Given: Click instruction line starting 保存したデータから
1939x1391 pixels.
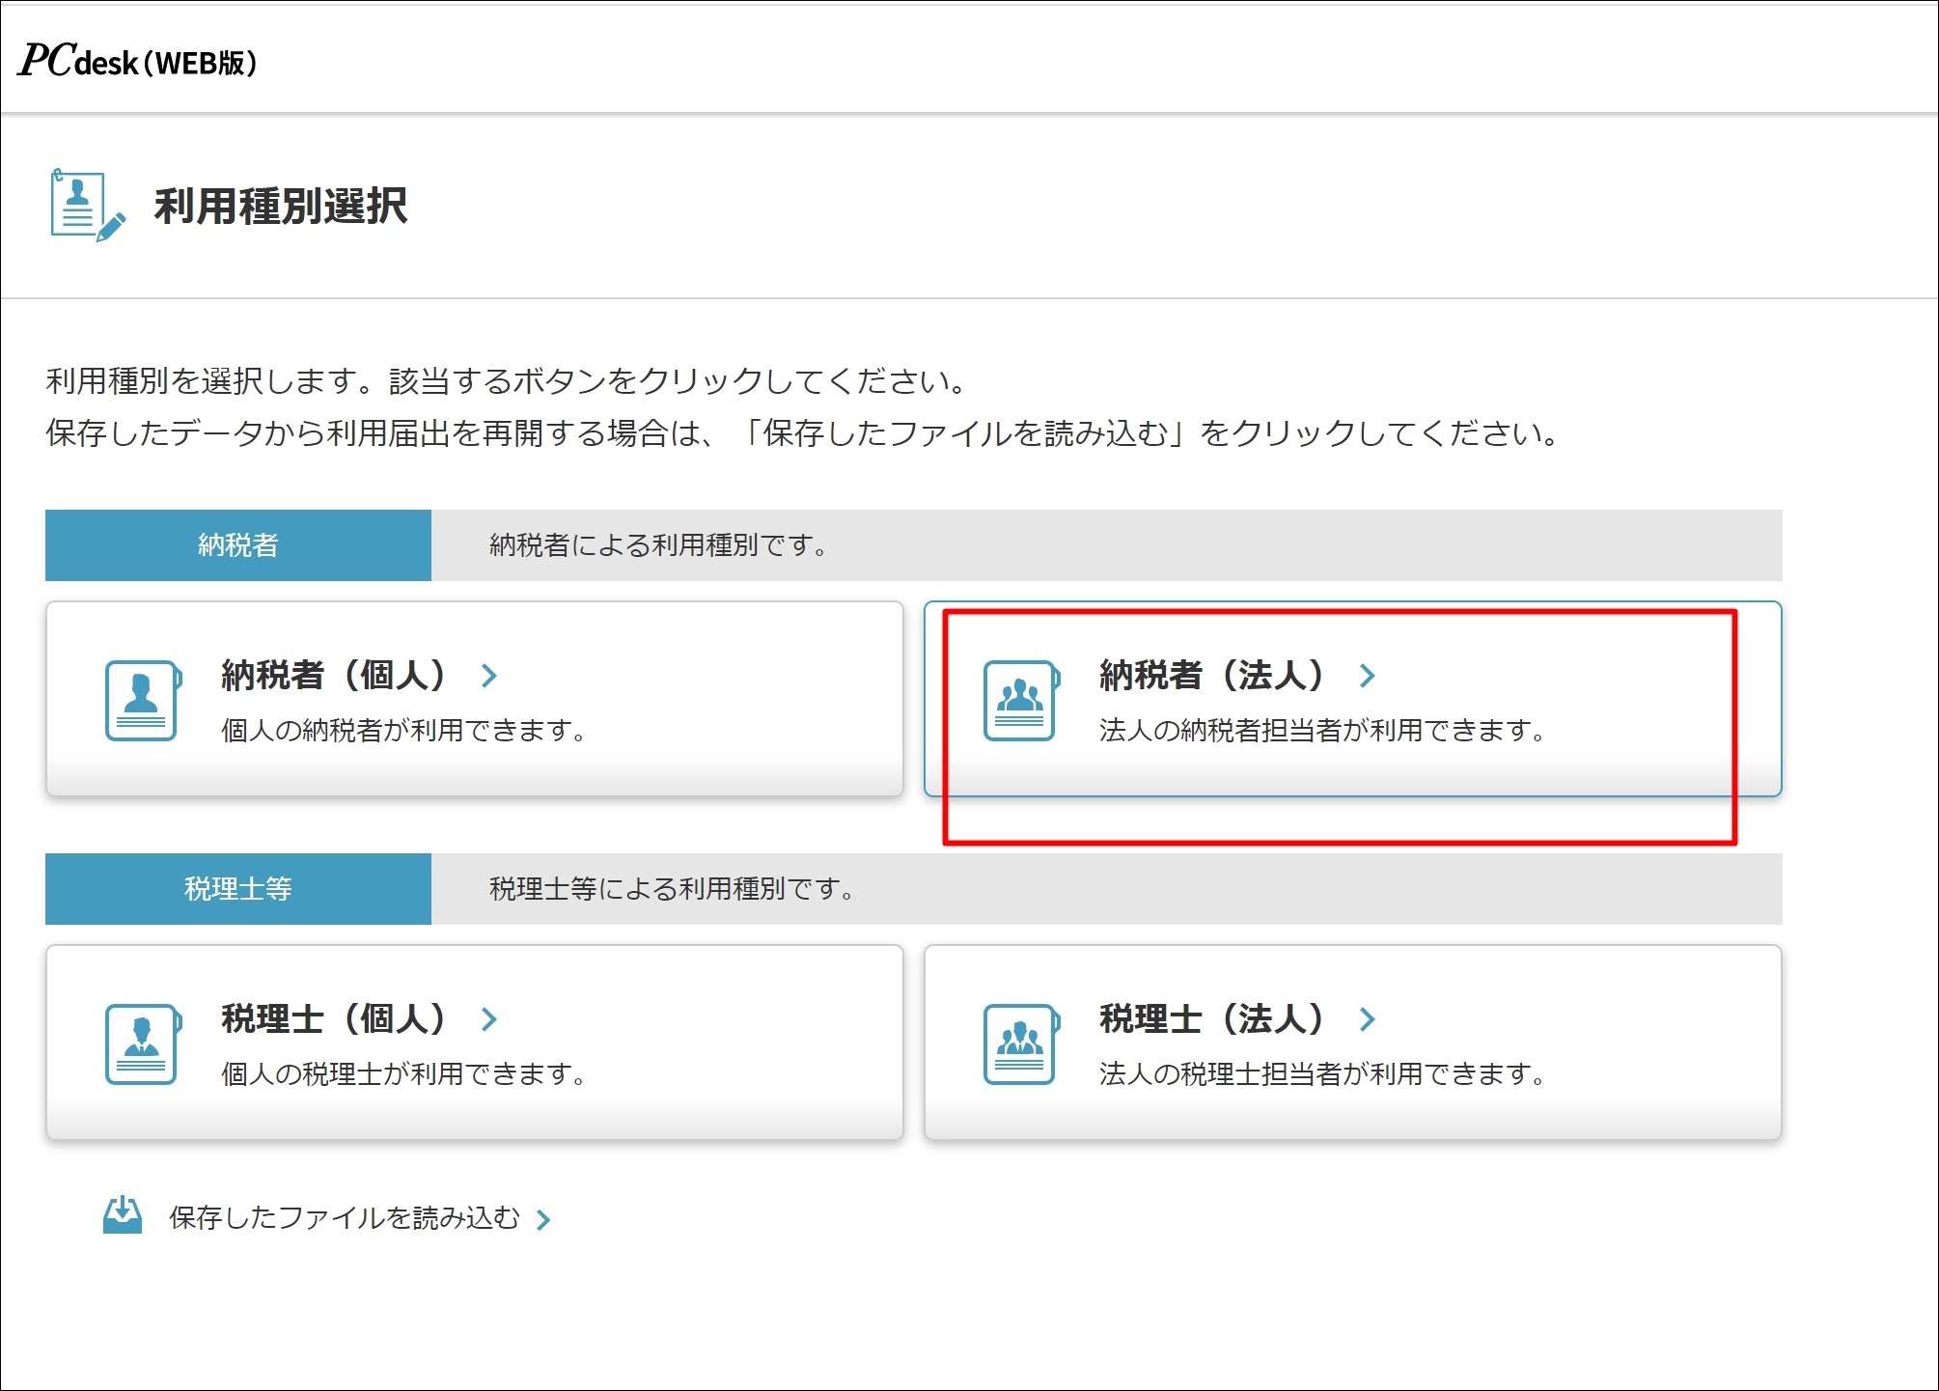Looking at the screenshot, I should click(804, 433).
